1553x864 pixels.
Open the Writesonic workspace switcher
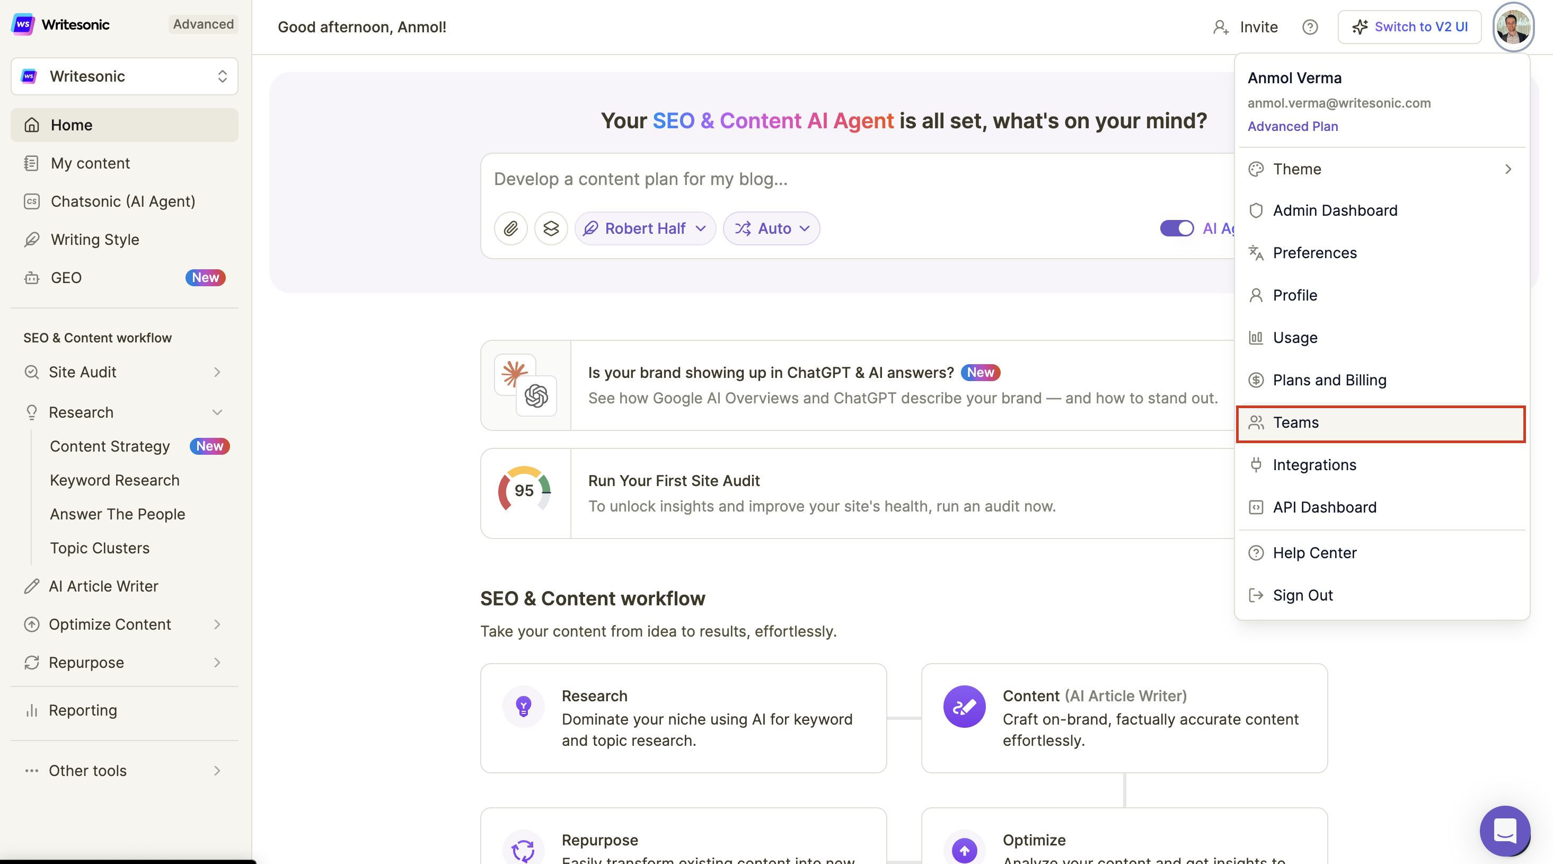pos(124,76)
